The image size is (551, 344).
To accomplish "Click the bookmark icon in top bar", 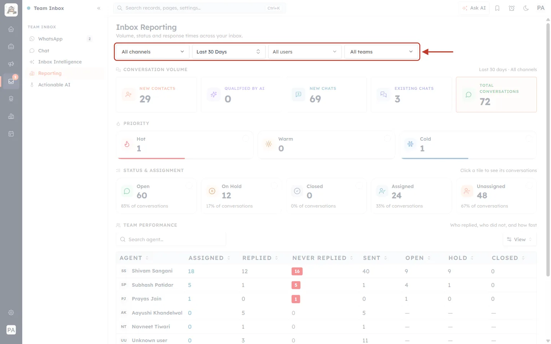I will (x=497, y=8).
